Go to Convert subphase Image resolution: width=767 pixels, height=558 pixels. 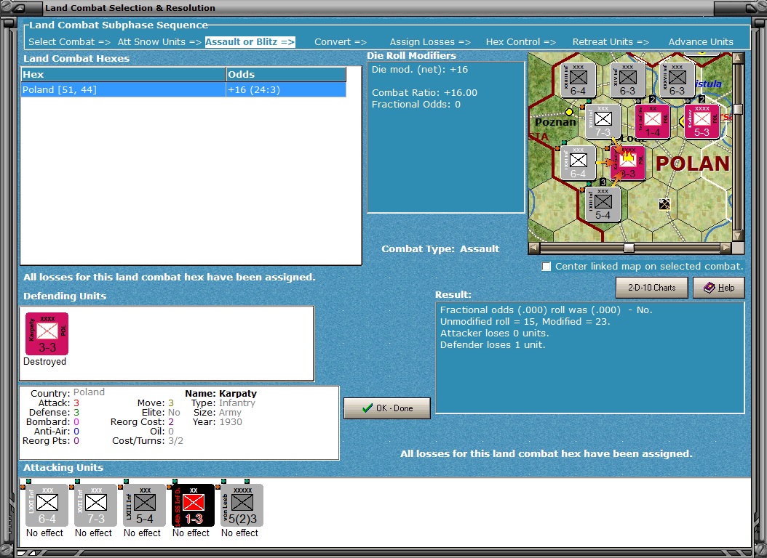341,42
